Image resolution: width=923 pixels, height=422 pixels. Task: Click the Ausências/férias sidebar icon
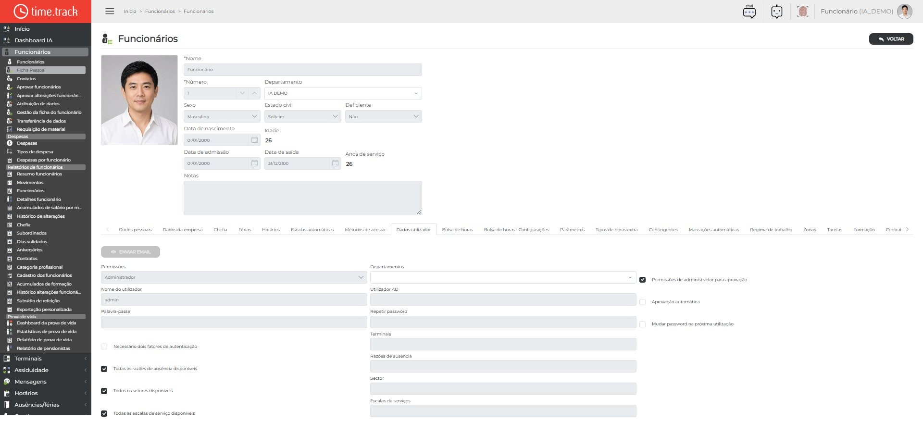pos(7,405)
